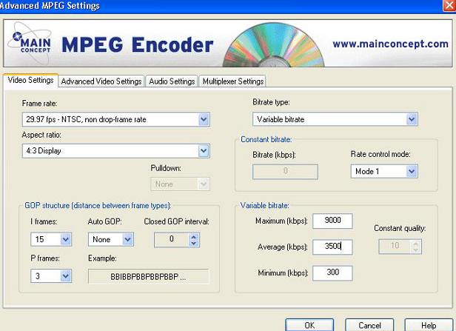
Task: Click the www.mainconcept.com banner text
Action: click(390, 44)
